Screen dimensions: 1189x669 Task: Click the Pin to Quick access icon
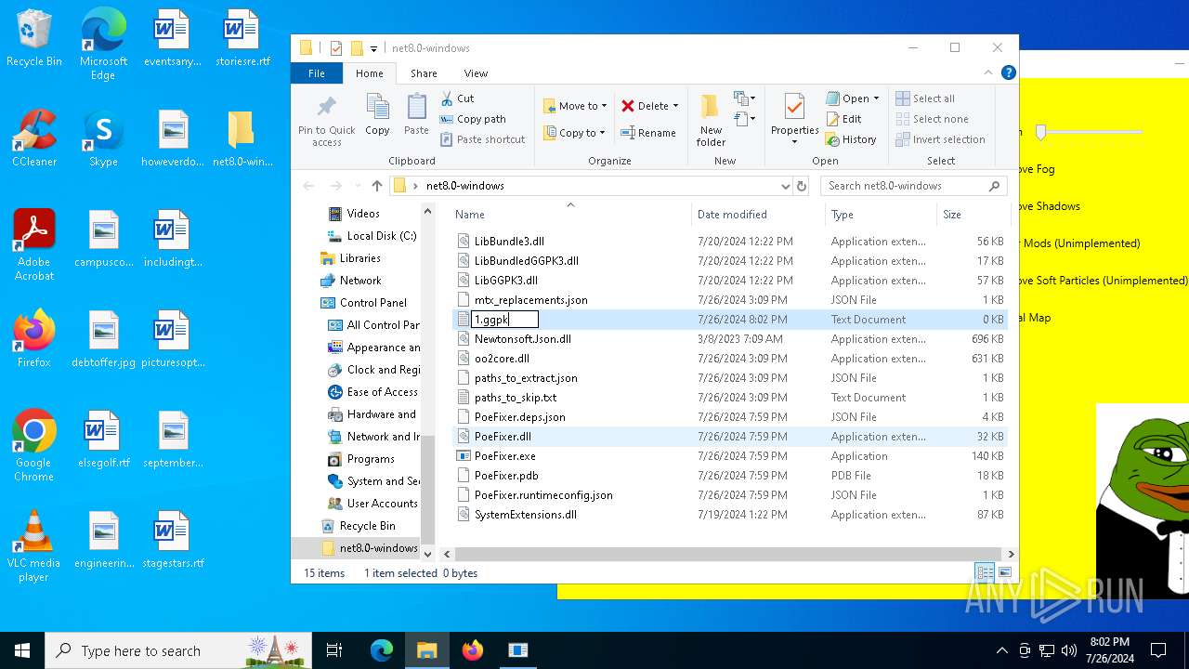pos(327,120)
